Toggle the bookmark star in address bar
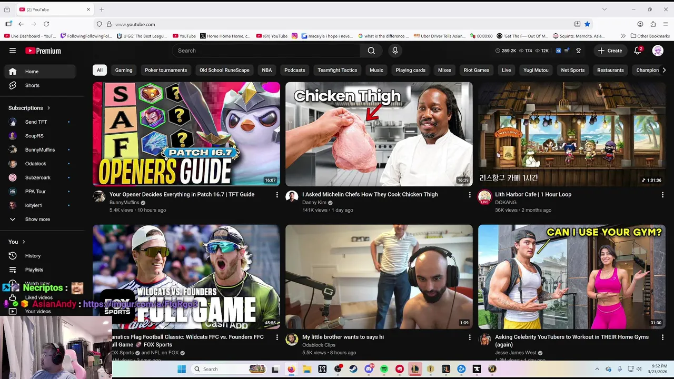The image size is (674, 379). (587, 24)
